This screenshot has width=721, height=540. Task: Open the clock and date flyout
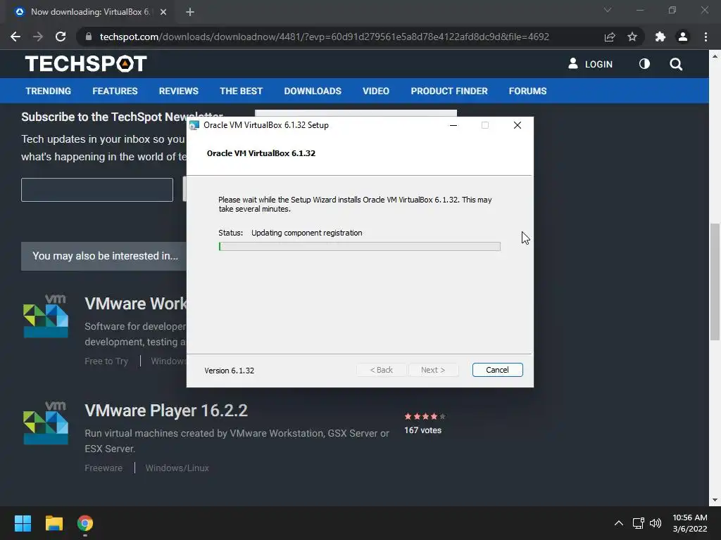(x=690, y=523)
